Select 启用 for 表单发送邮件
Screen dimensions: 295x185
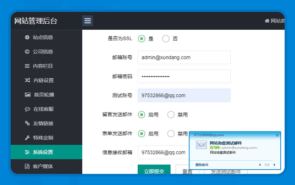(x=142, y=134)
